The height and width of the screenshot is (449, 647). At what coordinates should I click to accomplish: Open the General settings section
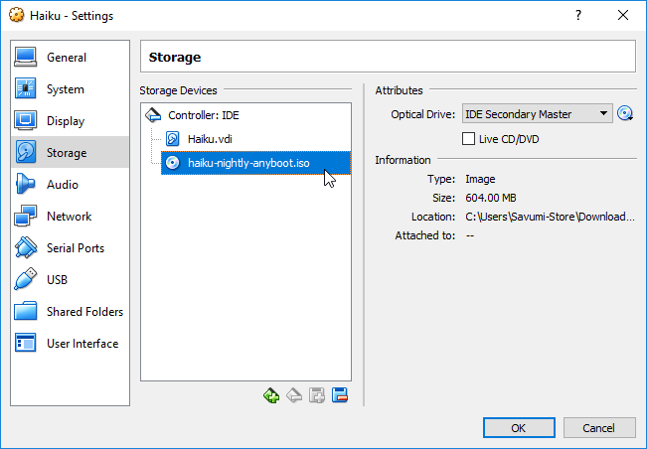67,58
